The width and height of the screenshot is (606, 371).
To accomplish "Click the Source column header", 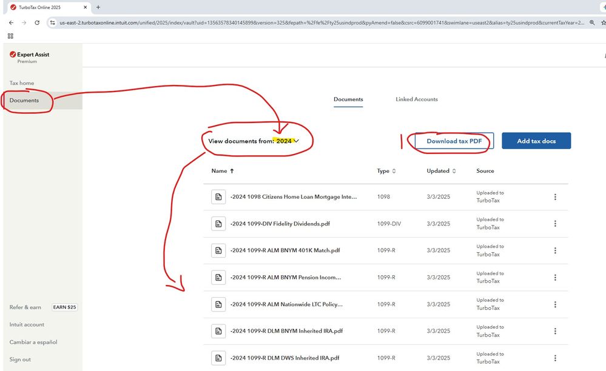I will pyautogui.click(x=485, y=171).
